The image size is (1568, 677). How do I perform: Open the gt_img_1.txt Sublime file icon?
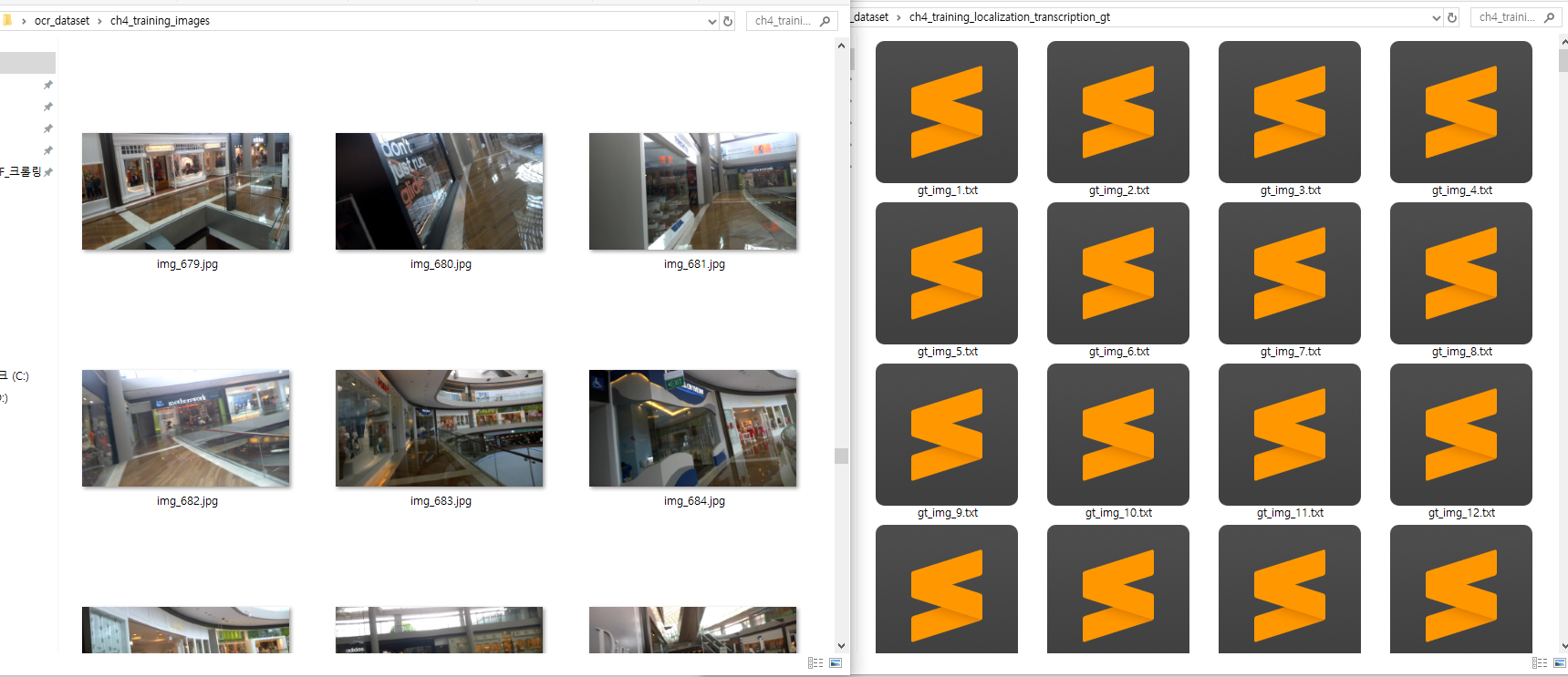point(947,112)
